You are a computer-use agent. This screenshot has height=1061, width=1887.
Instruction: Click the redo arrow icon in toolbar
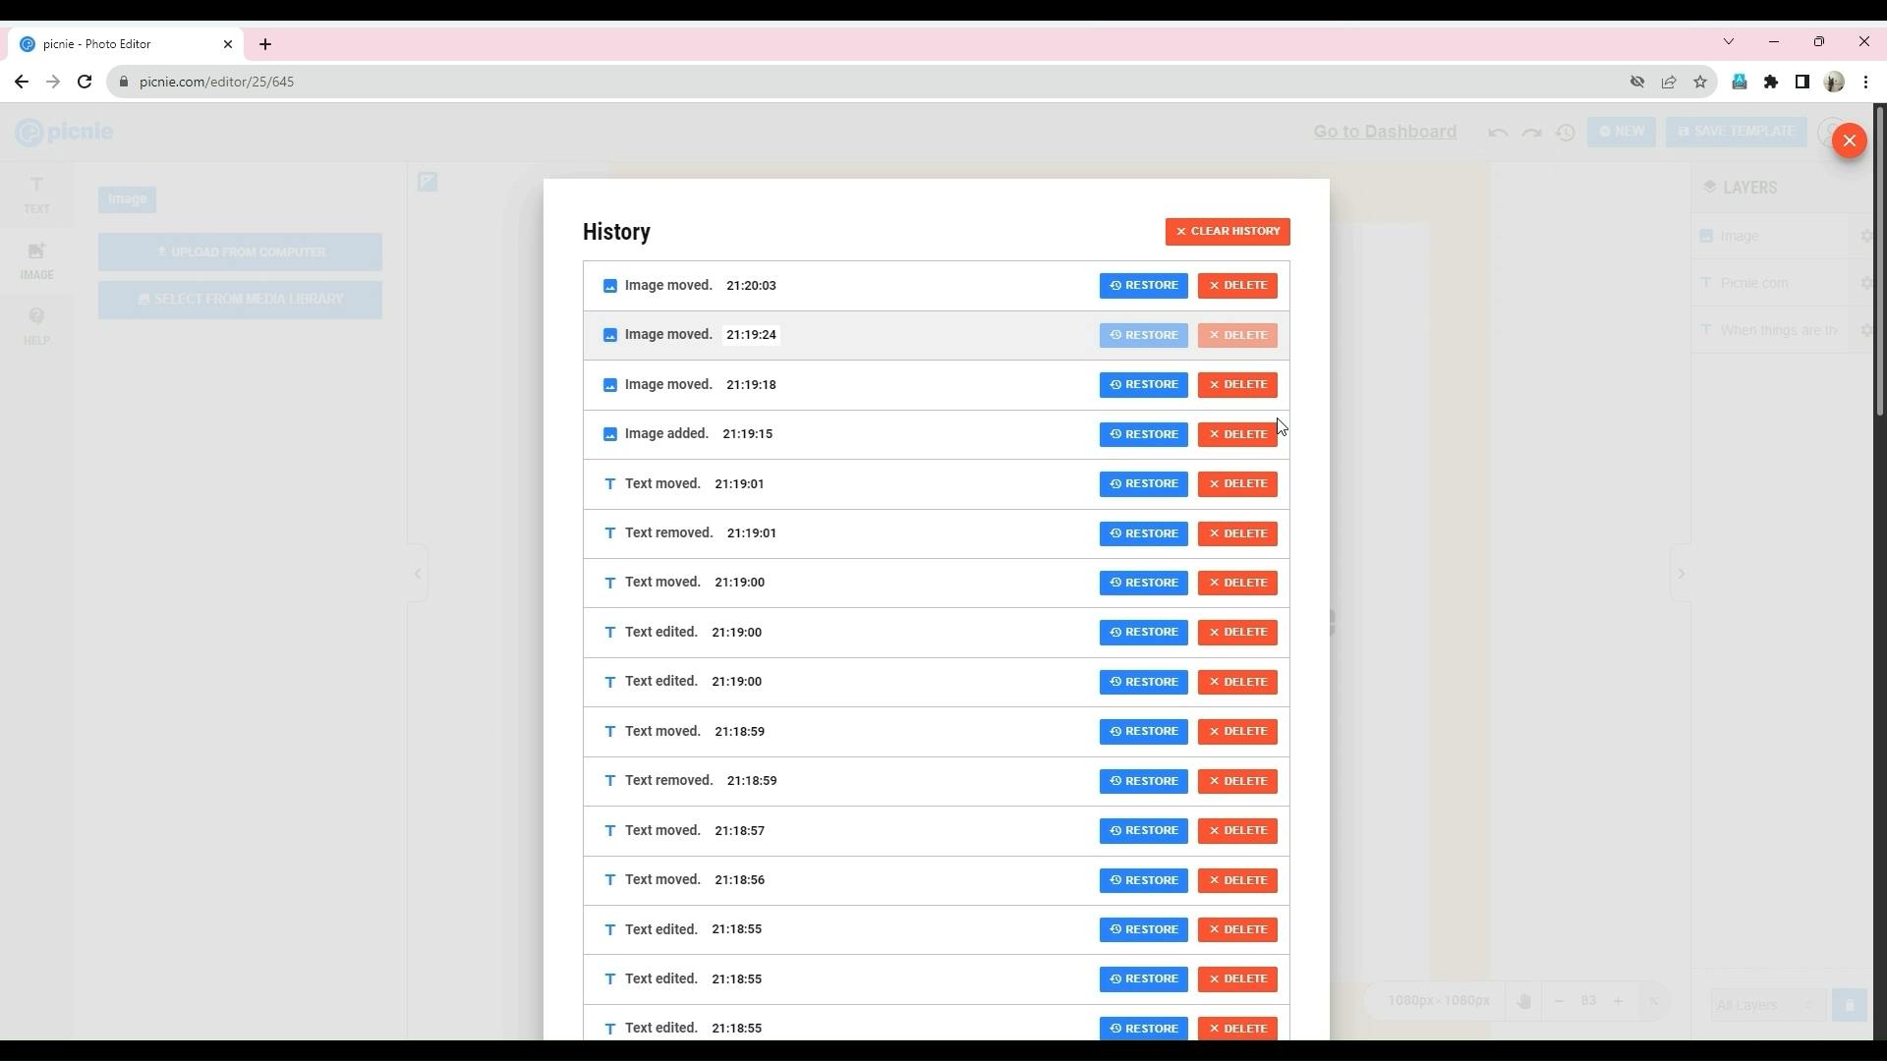pos(1532,131)
